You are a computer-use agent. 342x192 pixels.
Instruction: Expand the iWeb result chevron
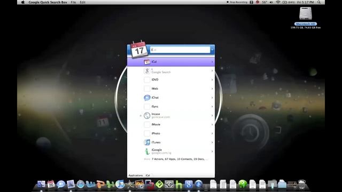click(212, 89)
